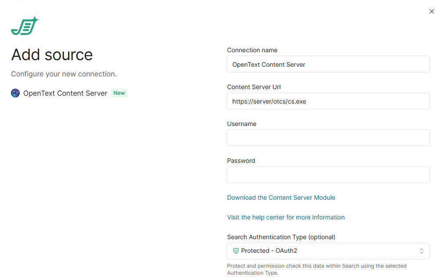Click the Search Authentication Type label

[x=281, y=237]
